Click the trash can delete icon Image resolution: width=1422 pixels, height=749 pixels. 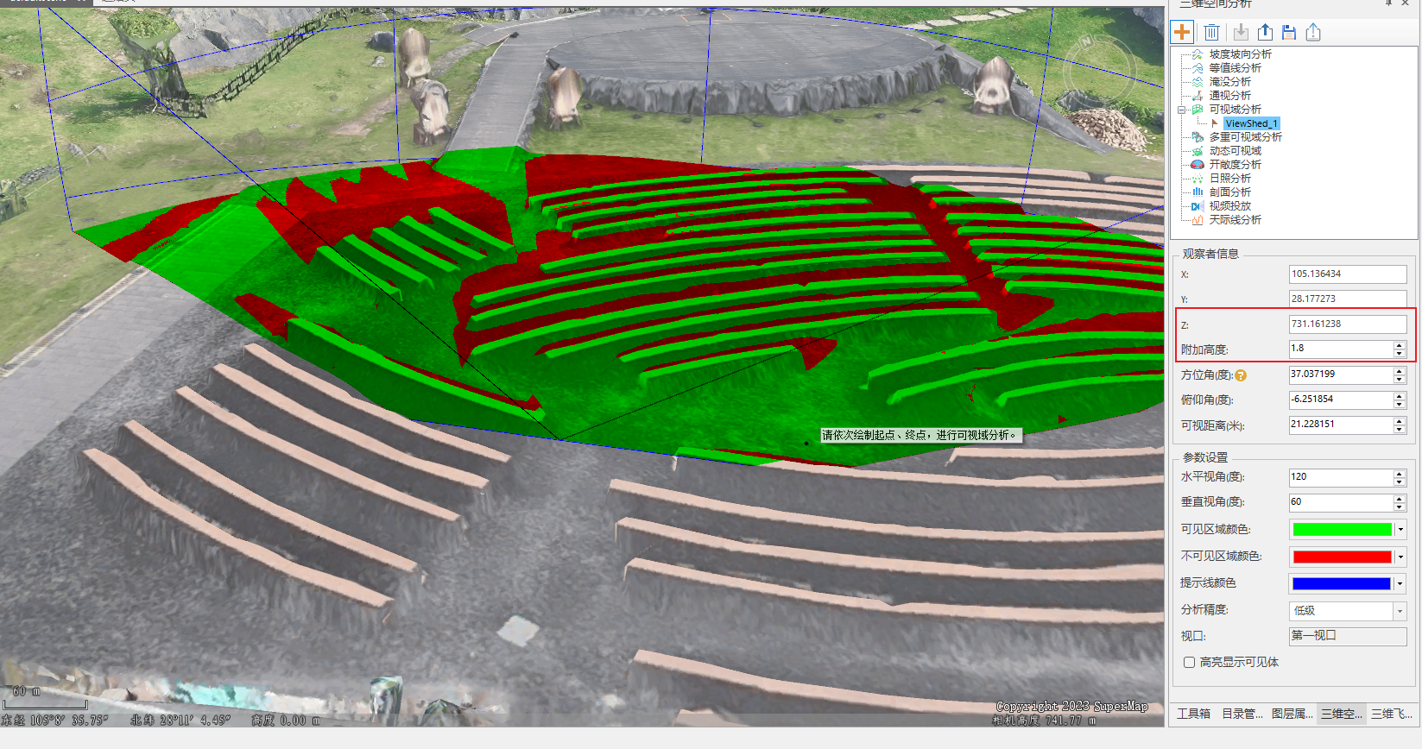1211,33
